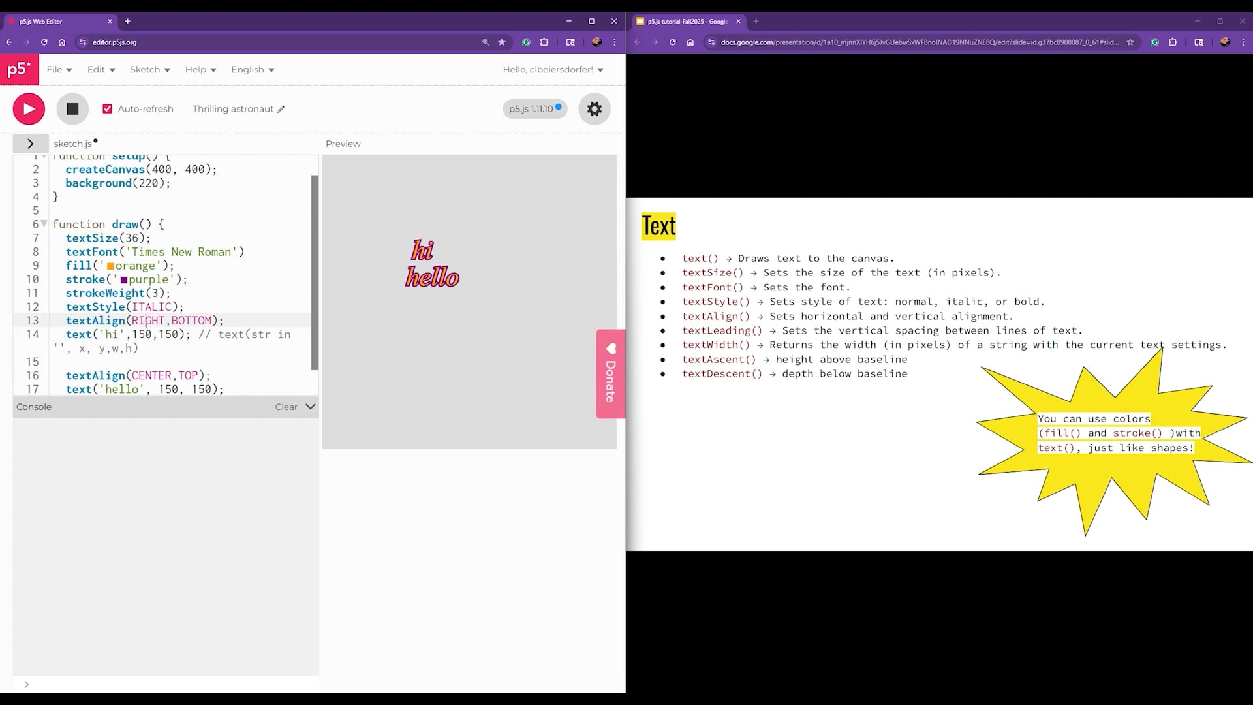Click the orange color swatch in code
The height and width of the screenshot is (705, 1253).
[111, 266]
